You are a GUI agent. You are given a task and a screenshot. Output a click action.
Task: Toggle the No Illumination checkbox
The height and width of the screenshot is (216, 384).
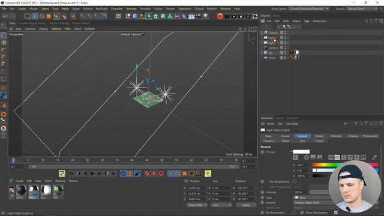[294, 212]
